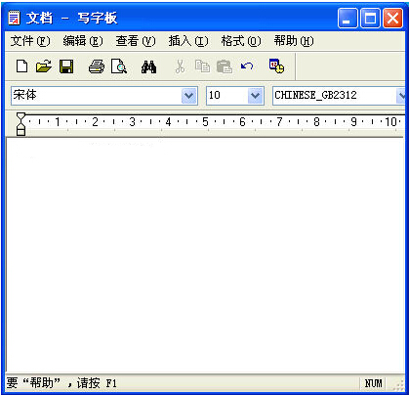Find text with the binoculars icon
Image resolution: width=409 pixels, height=395 pixels.
point(148,66)
